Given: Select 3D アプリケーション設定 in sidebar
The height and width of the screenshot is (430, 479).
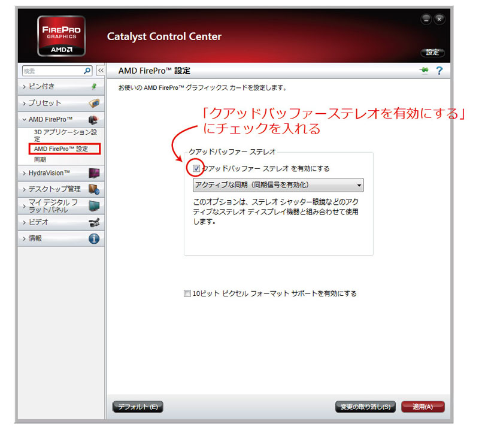Looking at the screenshot, I should pyautogui.click(x=65, y=135).
